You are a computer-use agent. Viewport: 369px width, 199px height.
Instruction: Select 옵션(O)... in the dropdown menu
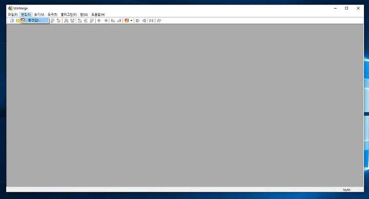34,20
